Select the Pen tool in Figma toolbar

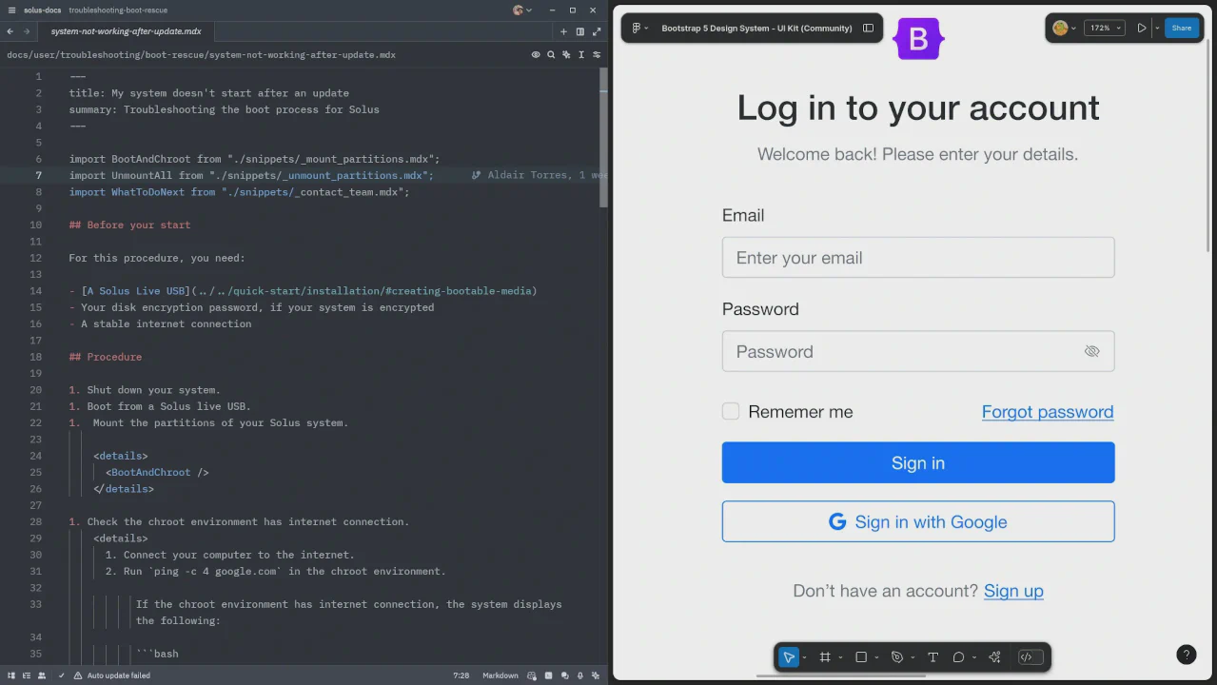point(896,657)
